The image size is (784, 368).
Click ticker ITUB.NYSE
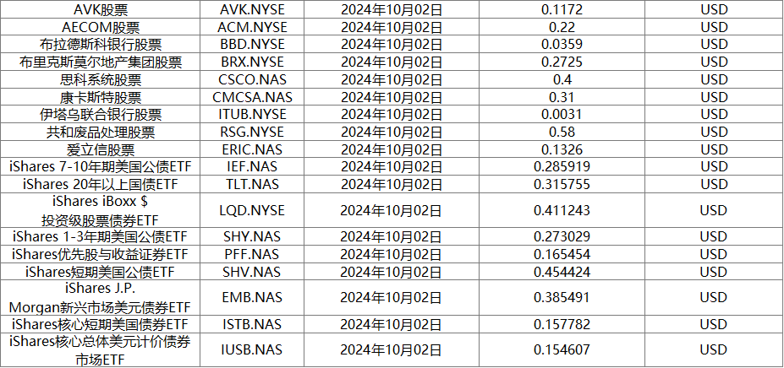coord(252,114)
